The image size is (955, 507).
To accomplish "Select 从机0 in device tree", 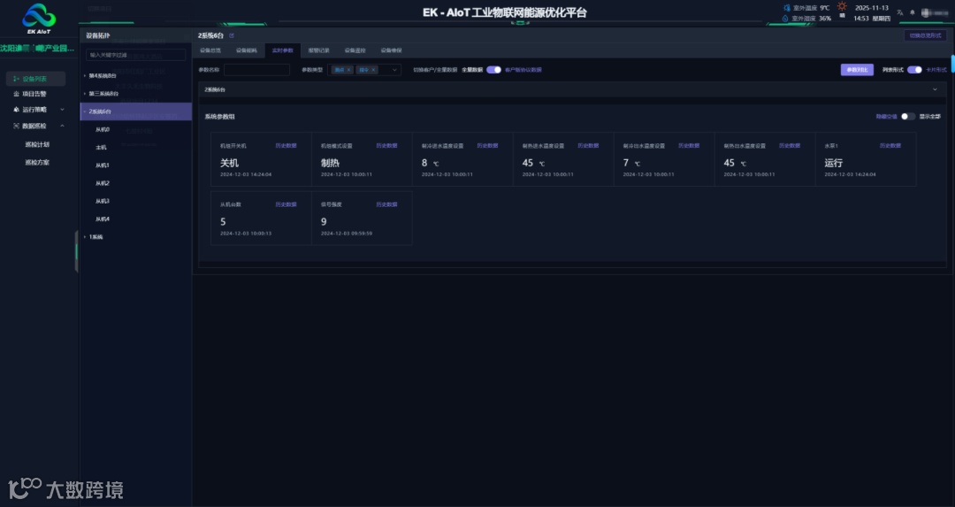I will [103, 130].
